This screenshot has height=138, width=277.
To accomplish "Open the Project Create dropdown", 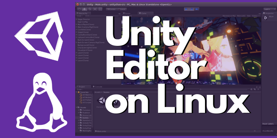I will (80, 89).
